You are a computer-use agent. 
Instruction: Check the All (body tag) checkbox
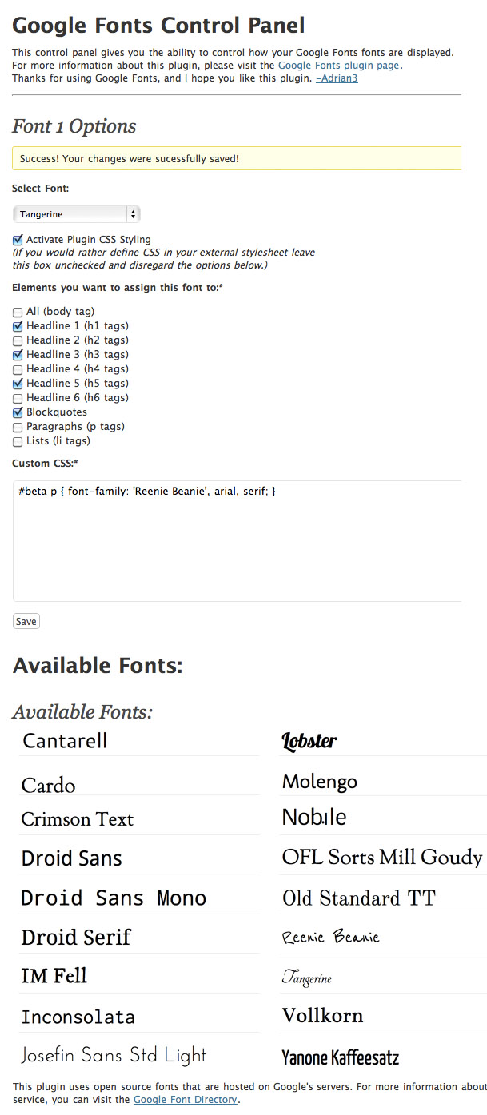coord(18,312)
